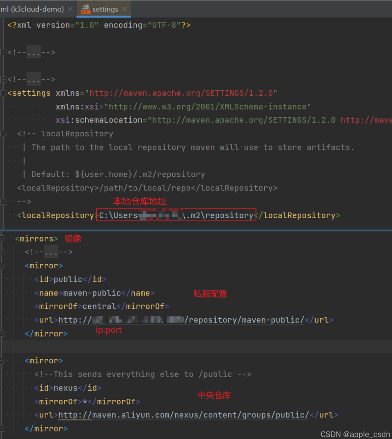Expand the first folded comment below xml declaration
The width and height of the screenshot is (392, 439).
(3, 52)
